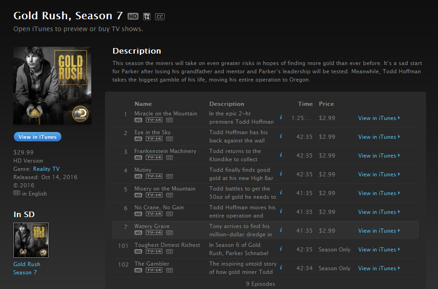The image size is (438, 289).
Task: Select episode title Frankenstein Machinery
Action: [166, 151]
